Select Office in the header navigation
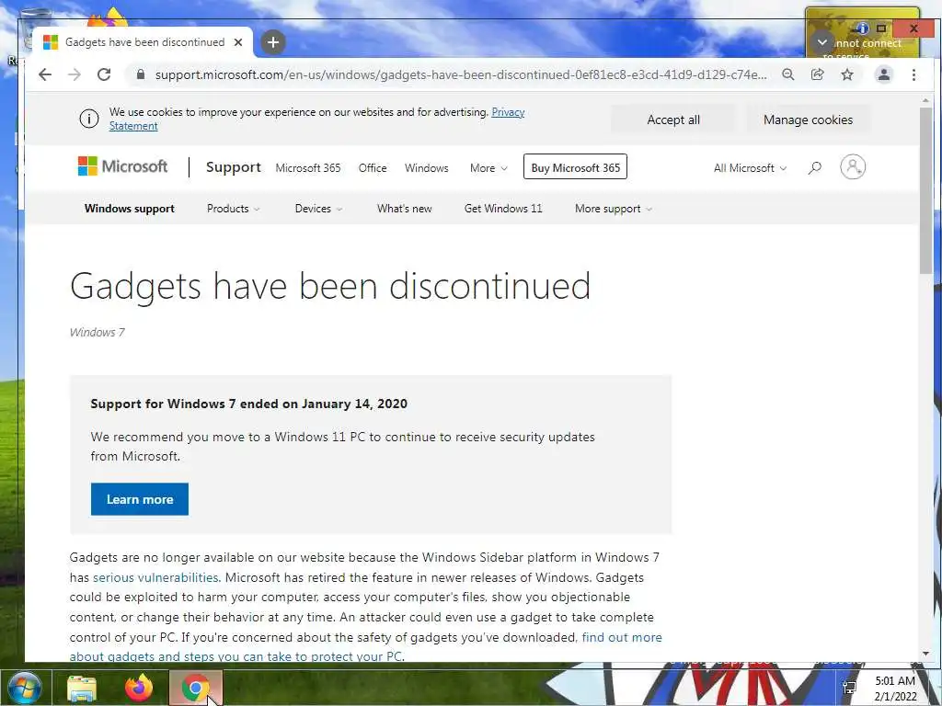This screenshot has height=706, width=942. pyautogui.click(x=373, y=168)
